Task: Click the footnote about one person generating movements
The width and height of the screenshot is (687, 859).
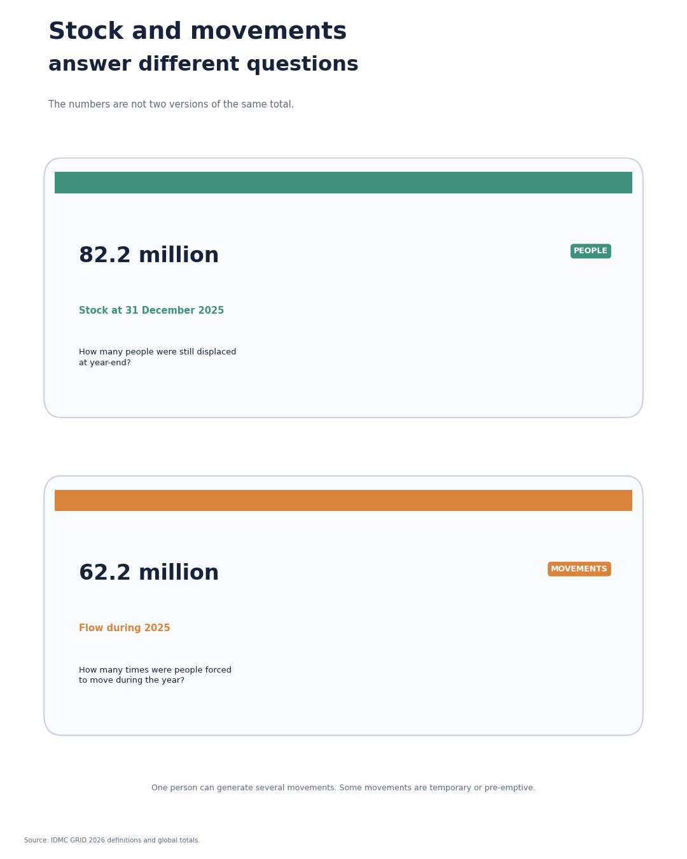Action: click(343, 788)
